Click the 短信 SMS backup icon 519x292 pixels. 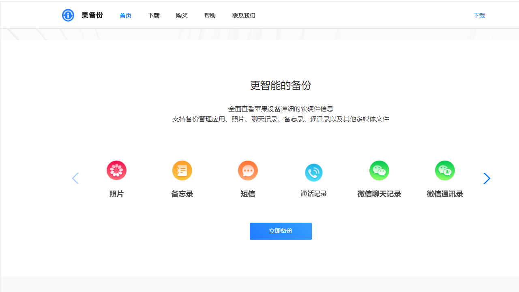[248, 170]
